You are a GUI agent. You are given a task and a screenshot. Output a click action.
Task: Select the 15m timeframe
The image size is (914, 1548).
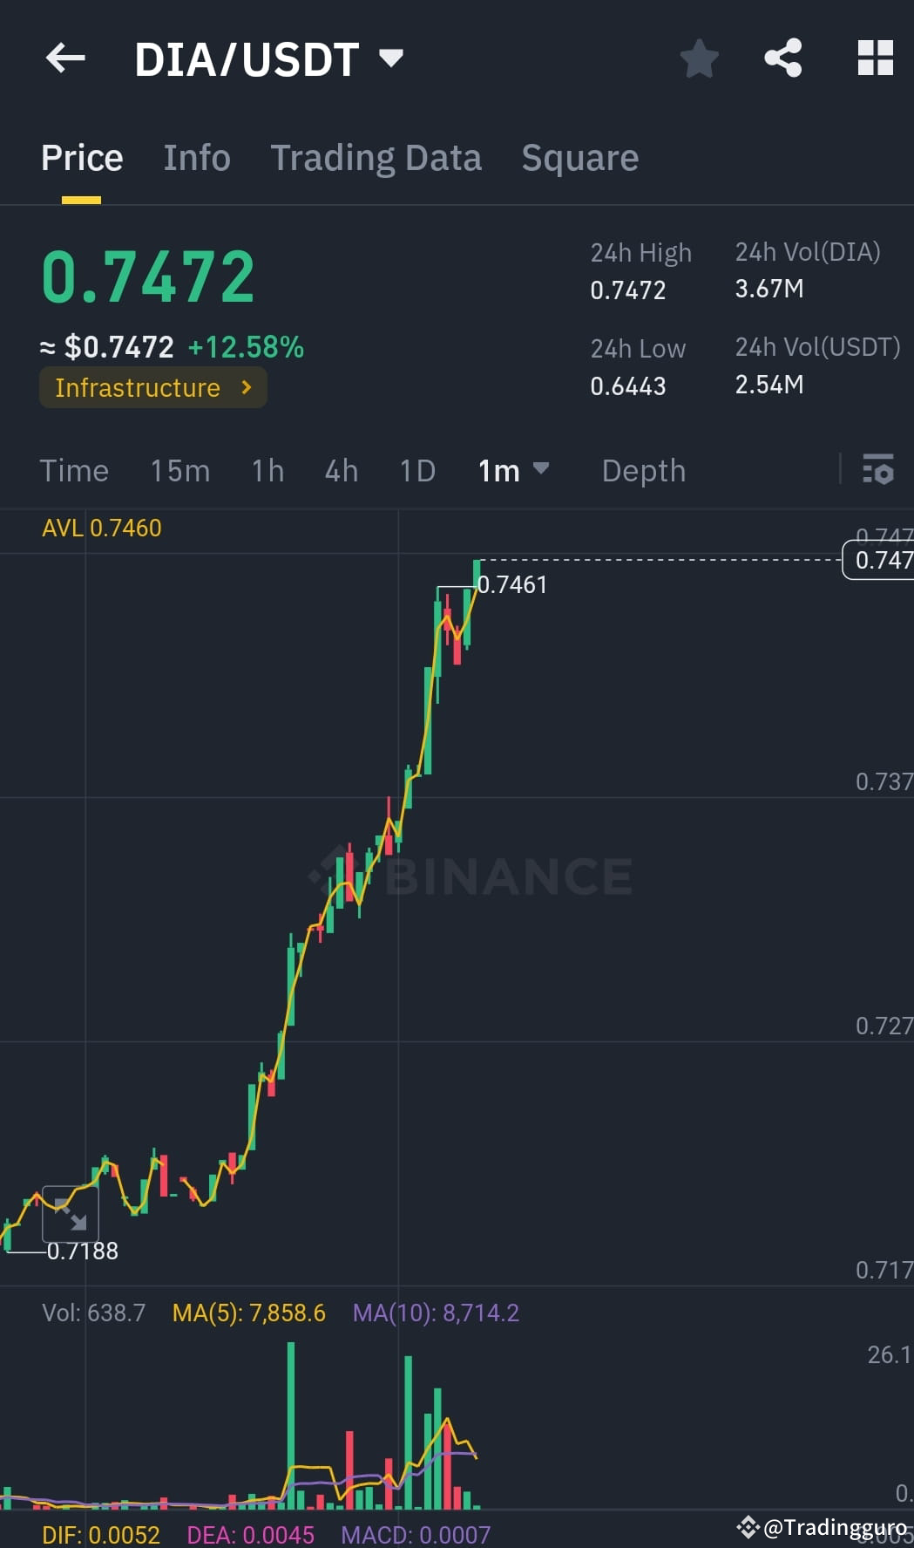click(x=179, y=471)
